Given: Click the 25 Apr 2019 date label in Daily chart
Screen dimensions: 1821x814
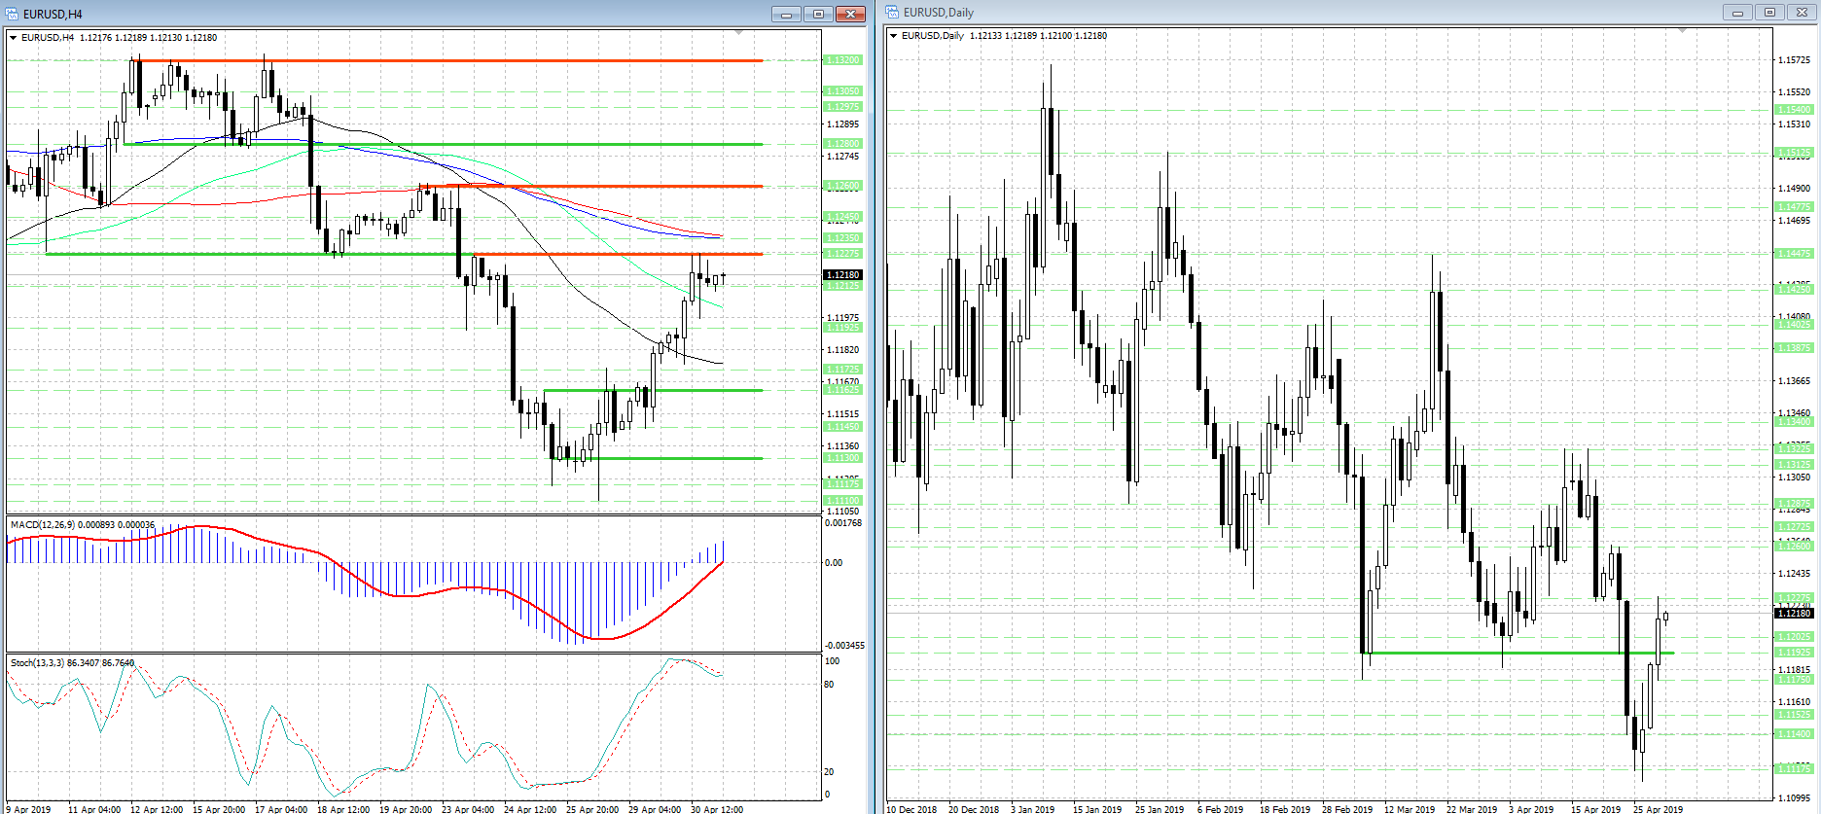Looking at the screenshot, I should (1658, 809).
